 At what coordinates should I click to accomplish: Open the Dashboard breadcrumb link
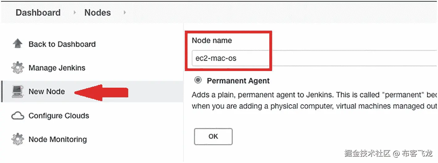(38, 13)
